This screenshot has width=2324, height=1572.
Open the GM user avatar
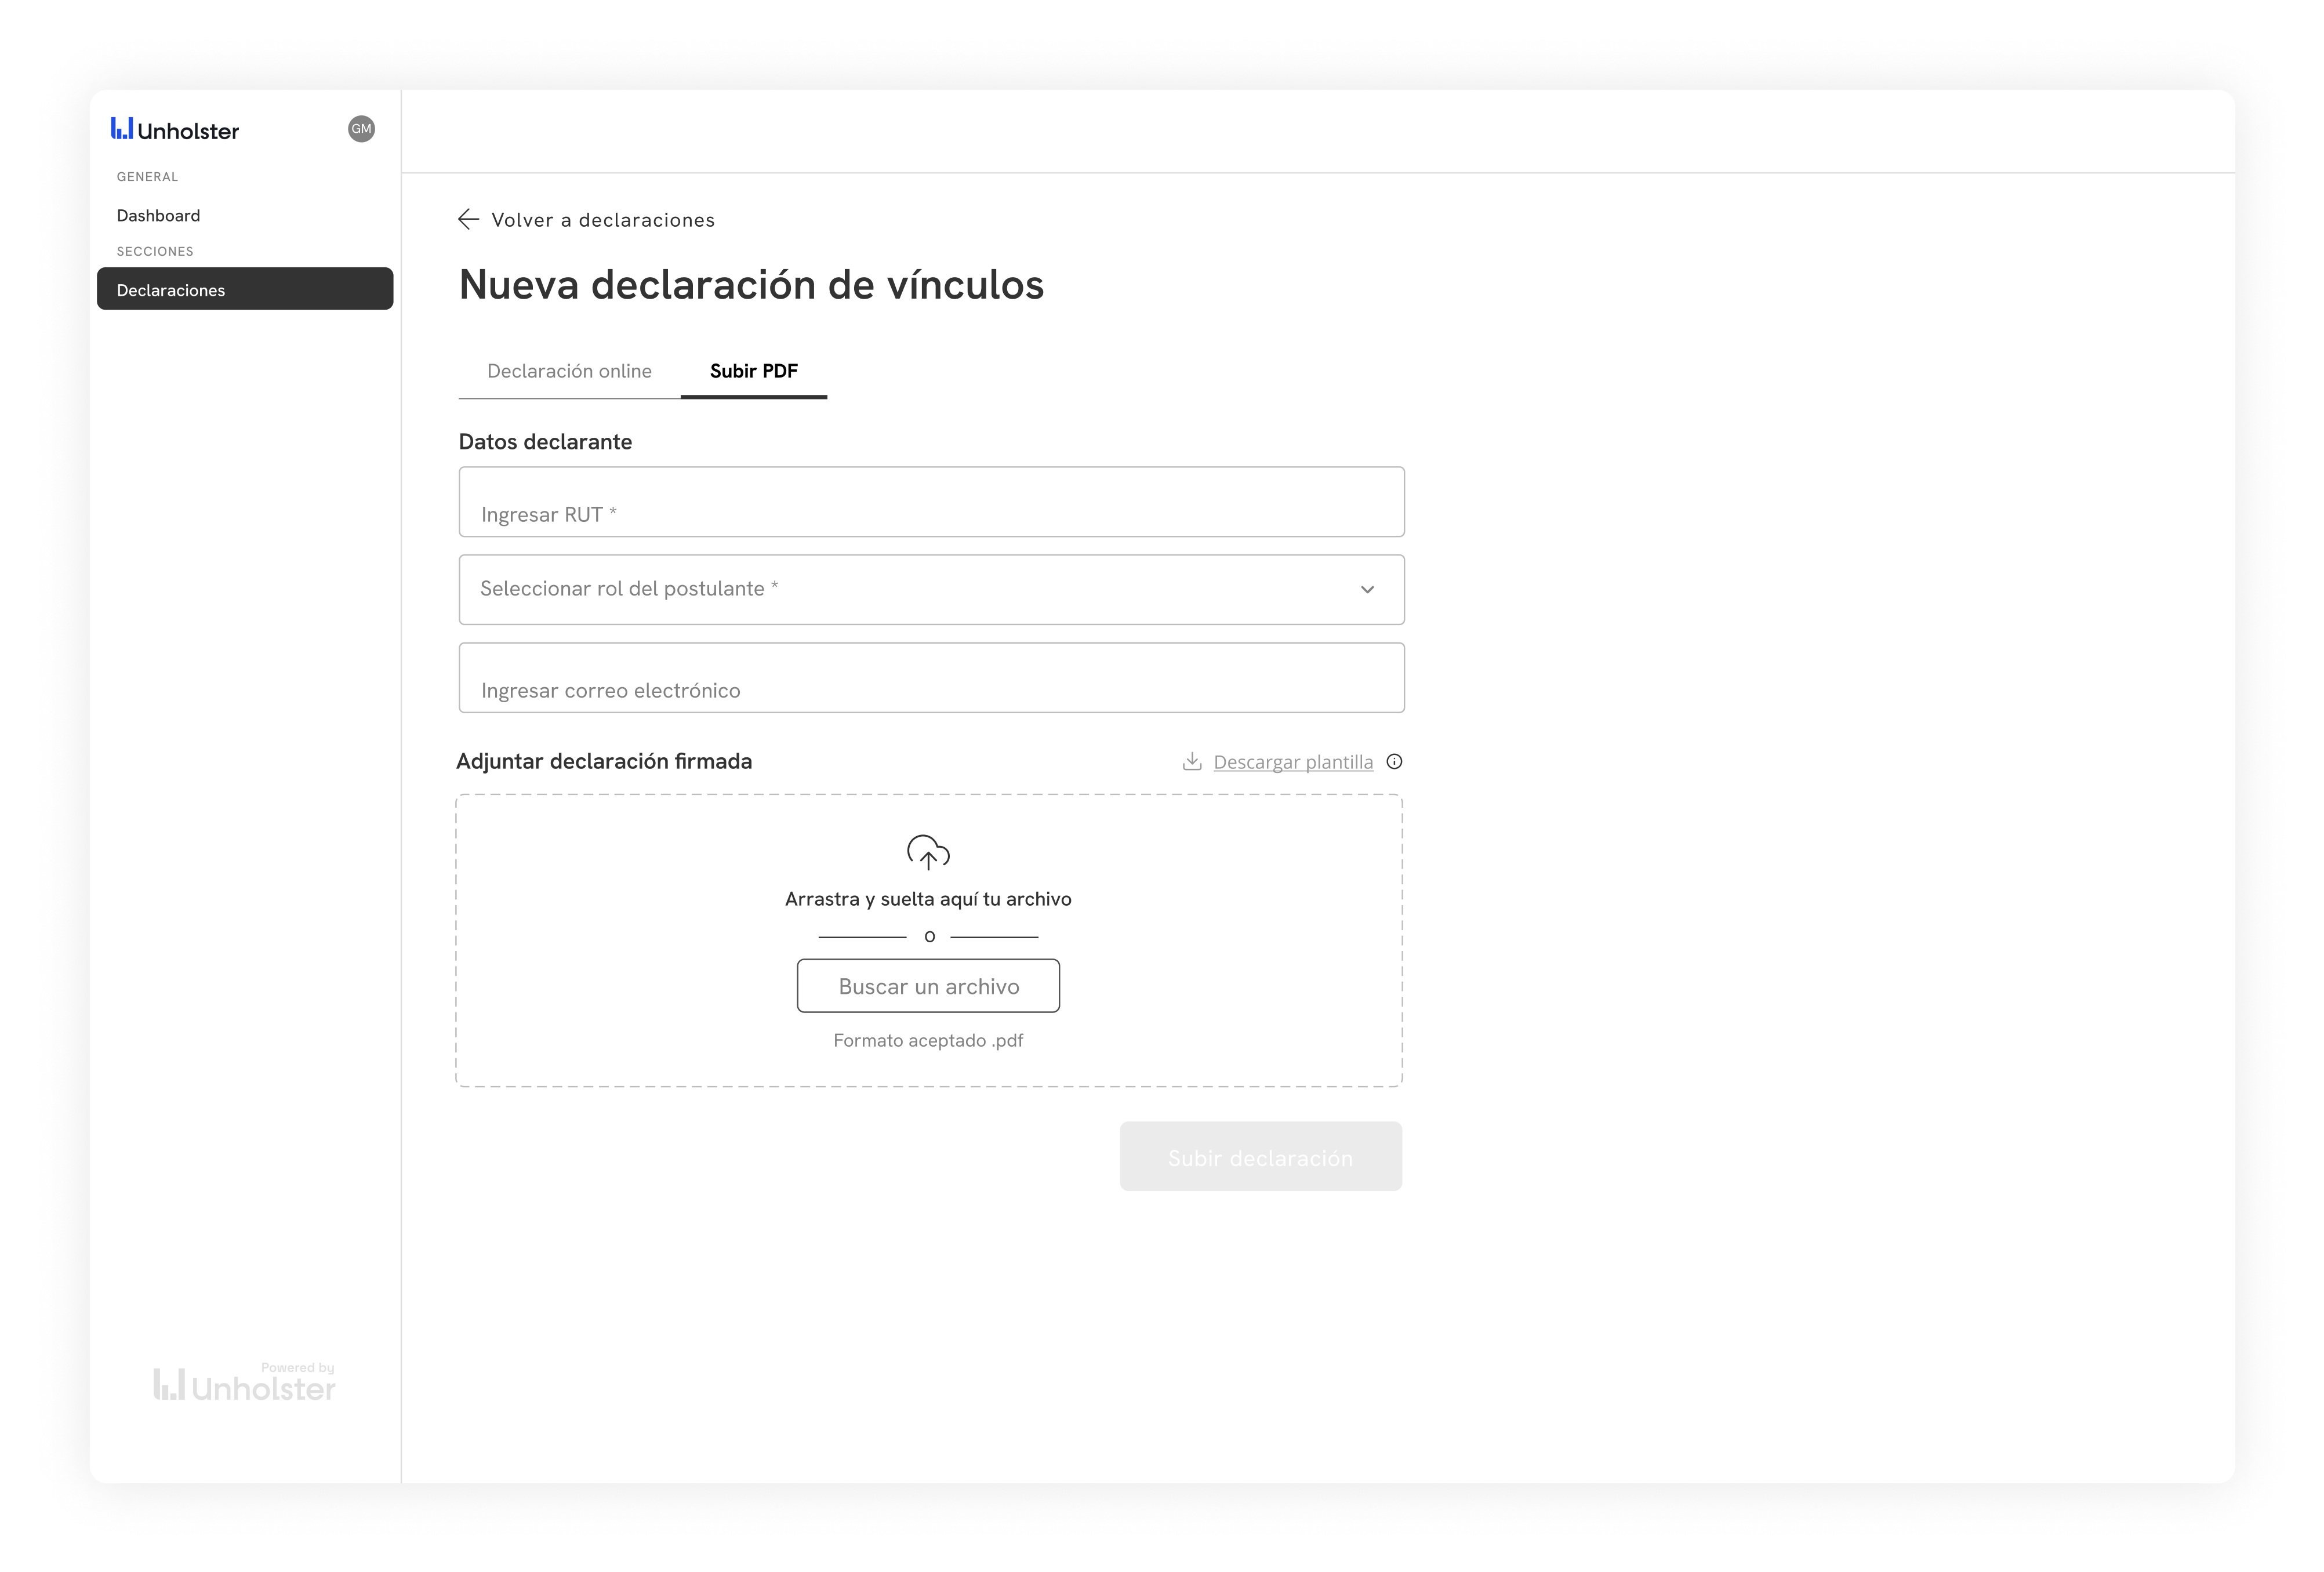coord(361,129)
